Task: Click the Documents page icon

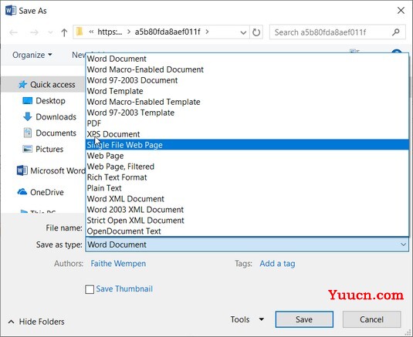Action: pyautogui.click(x=27, y=133)
